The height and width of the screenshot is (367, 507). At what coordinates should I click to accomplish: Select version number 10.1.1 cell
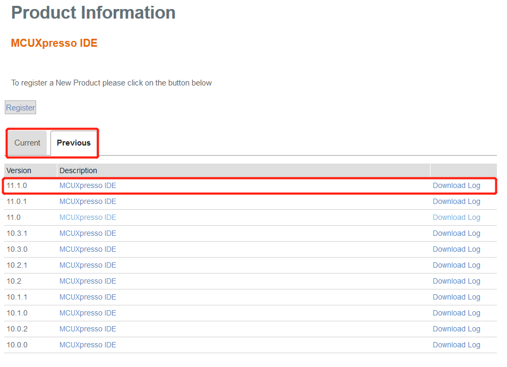(x=17, y=297)
